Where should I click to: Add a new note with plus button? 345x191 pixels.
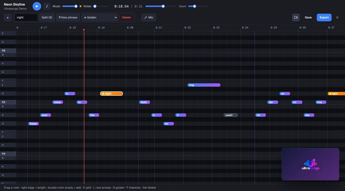7,17
